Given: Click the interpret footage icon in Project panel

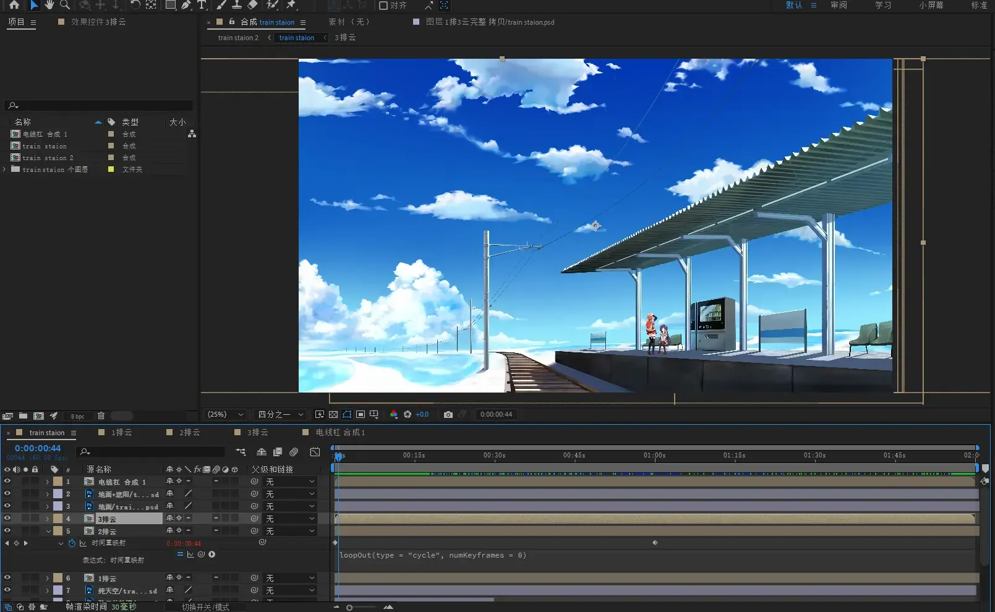Looking at the screenshot, I should tap(7, 416).
